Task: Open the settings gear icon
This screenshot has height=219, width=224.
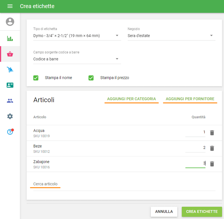Action: pos(10,116)
